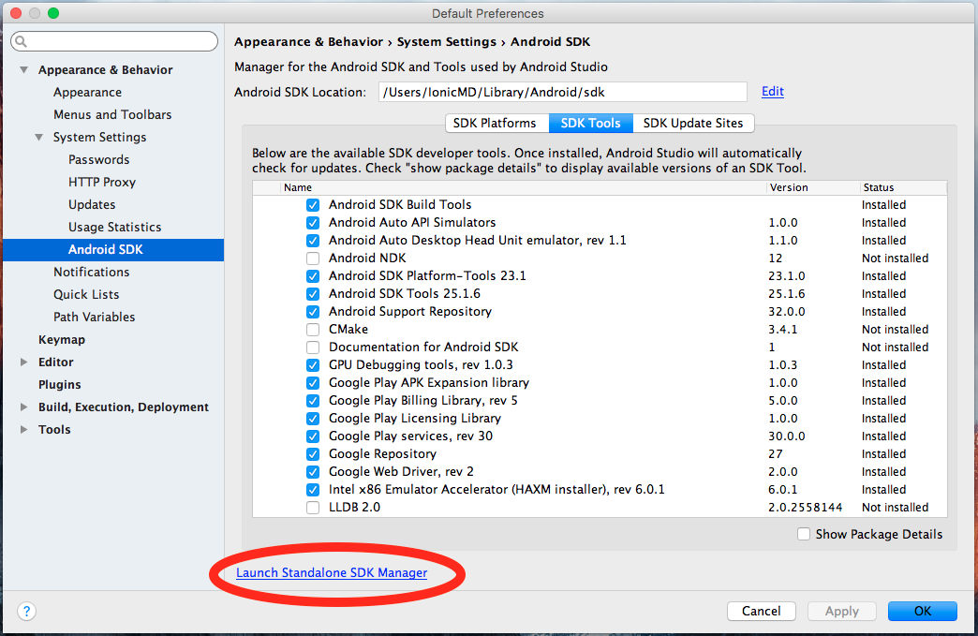Check the LLDB 2.0 checkbox
The width and height of the screenshot is (978, 636).
pos(313,507)
